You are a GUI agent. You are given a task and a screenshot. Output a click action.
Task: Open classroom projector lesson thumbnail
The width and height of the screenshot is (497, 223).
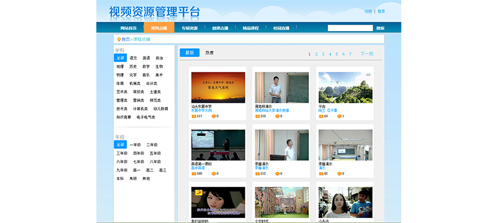point(218,145)
